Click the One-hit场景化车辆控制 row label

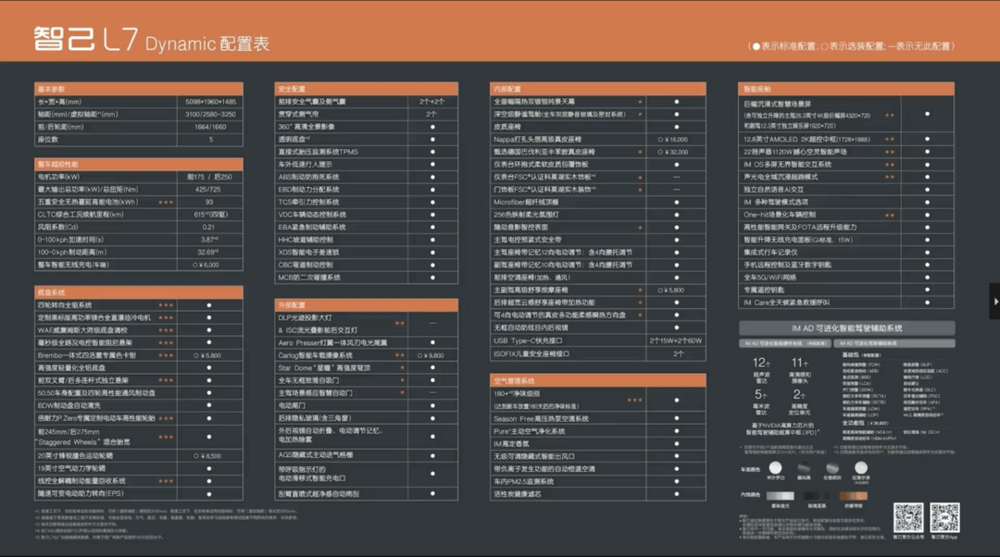[x=780, y=215]
